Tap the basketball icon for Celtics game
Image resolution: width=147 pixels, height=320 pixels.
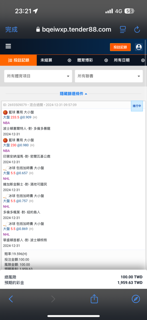click(5, 112)
